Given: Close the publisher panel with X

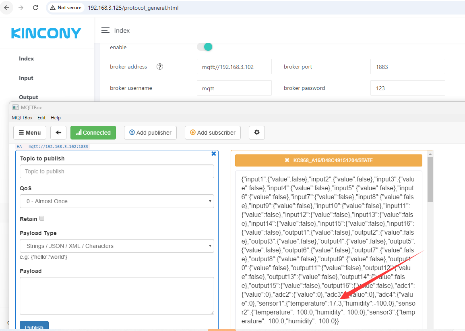Looking at the screenshot, I should [x=214, y=154].
